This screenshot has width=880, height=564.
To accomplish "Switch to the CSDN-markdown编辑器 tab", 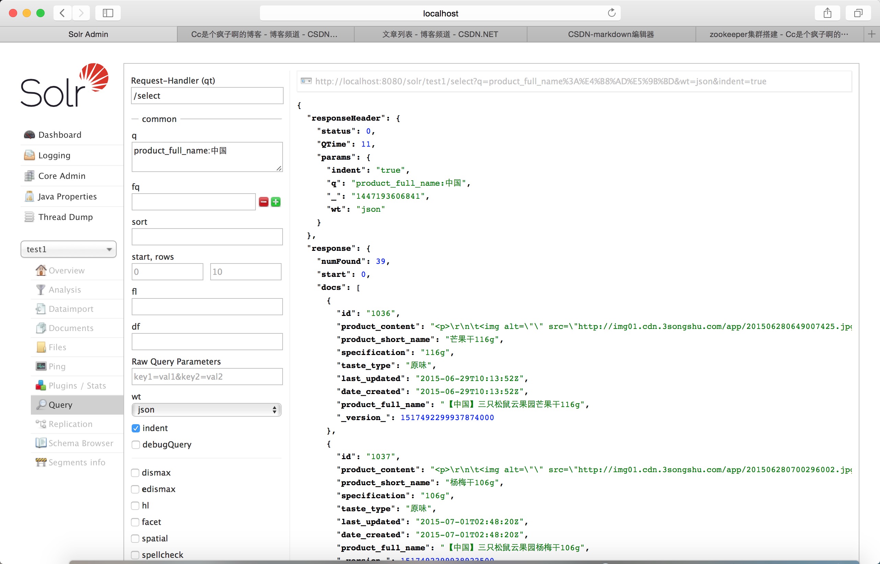I will tap(611, 34).
